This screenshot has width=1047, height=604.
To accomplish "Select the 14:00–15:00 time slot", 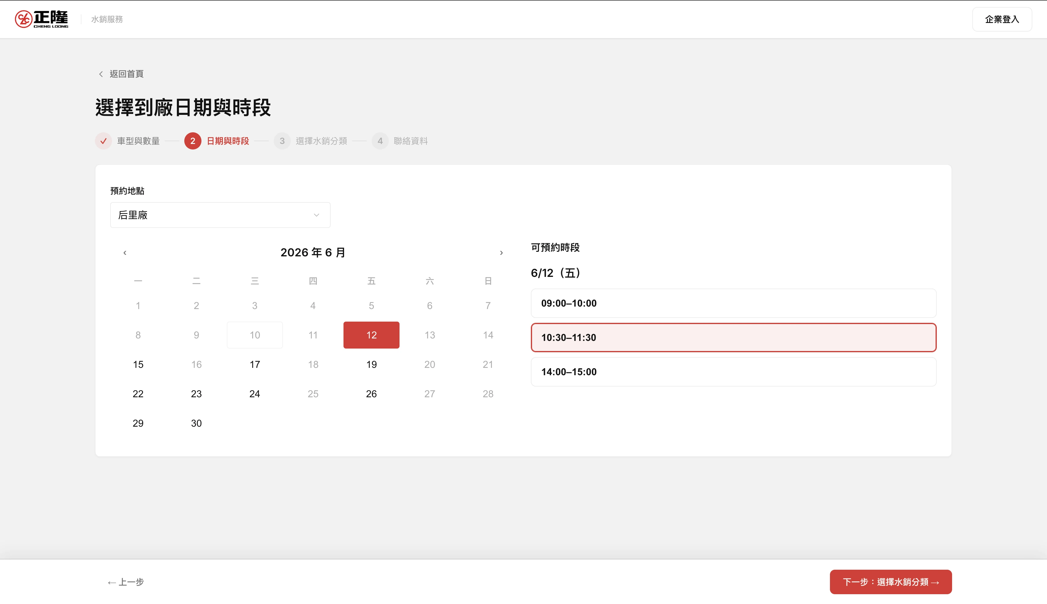I will [734, 372].
